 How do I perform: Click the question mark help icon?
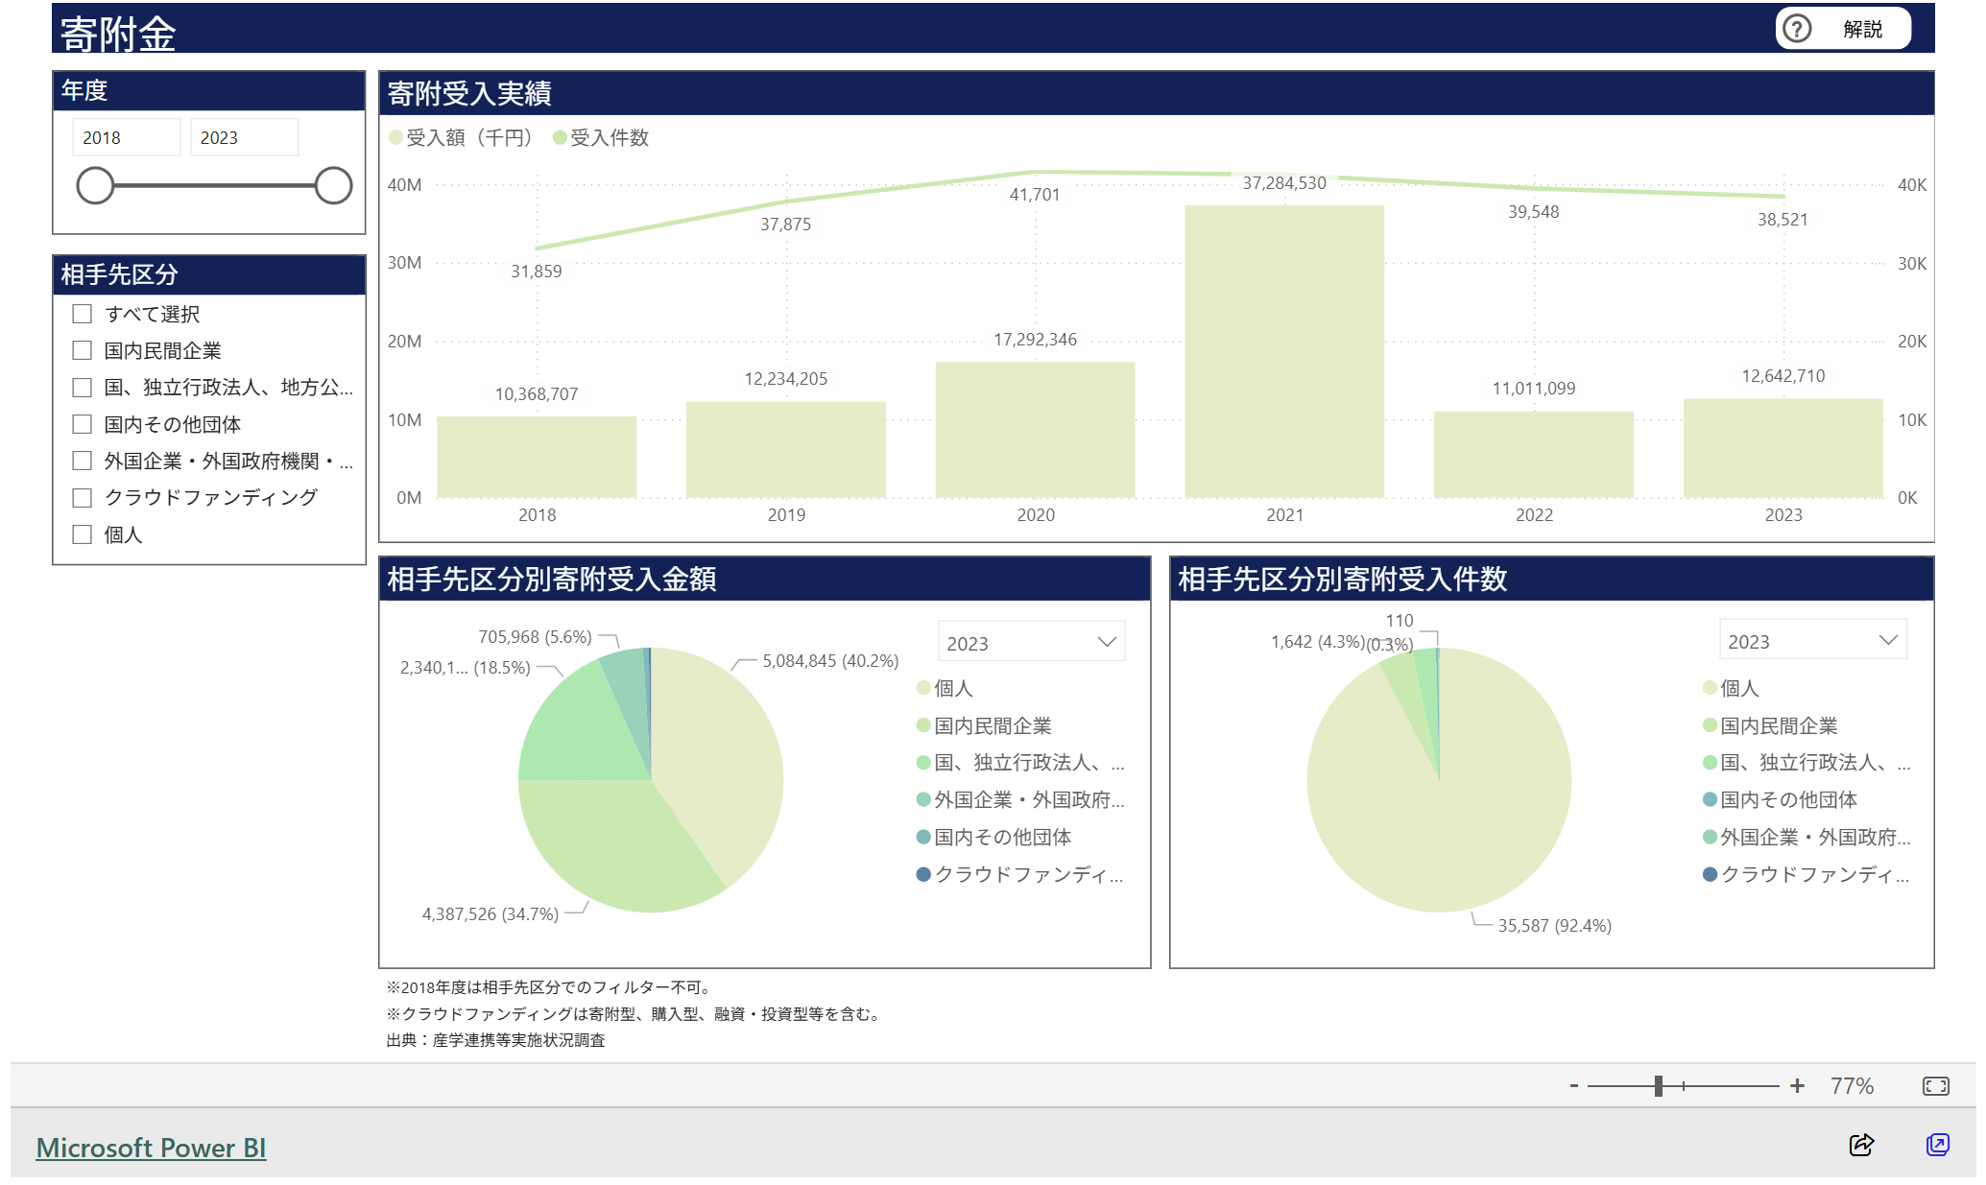[1796, 29]
